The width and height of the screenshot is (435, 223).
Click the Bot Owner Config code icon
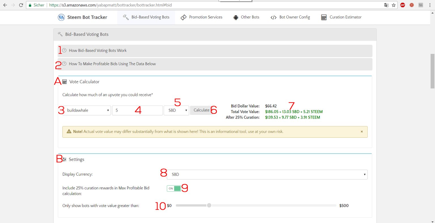click(274, 18)
